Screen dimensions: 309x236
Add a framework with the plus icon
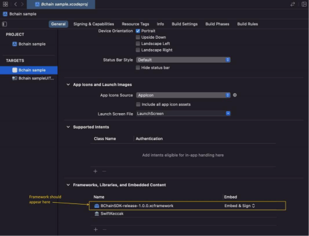[x=95, y=229]
